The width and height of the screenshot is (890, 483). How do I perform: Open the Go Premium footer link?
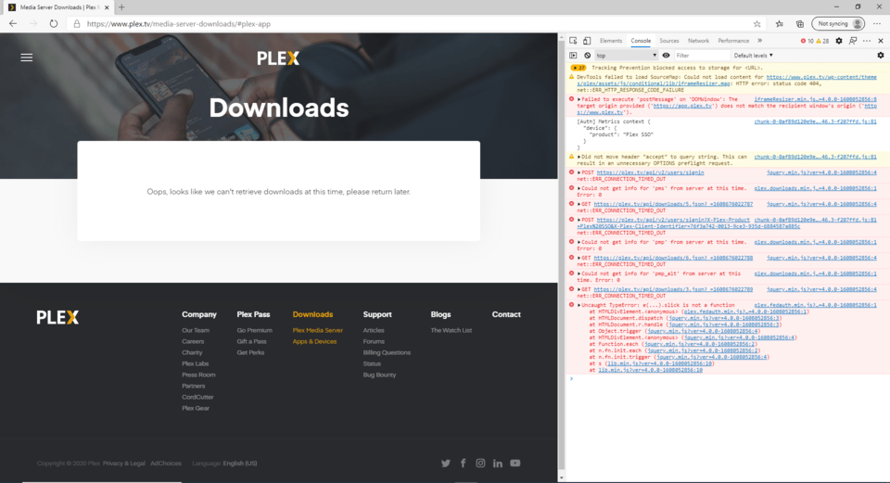pos(254,330)
